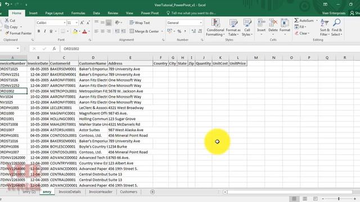Click the Copy icon

click(7, 27)
